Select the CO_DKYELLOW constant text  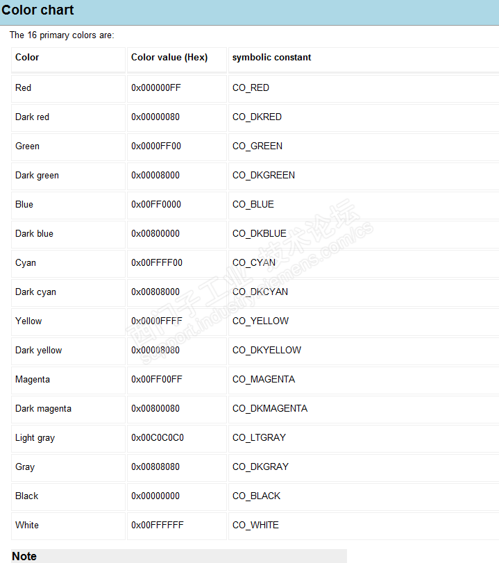[267, 351]
